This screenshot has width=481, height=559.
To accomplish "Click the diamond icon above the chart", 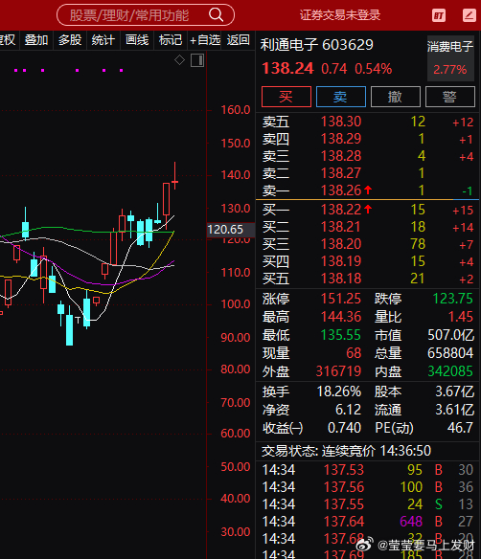I will [x=179, y=60].
